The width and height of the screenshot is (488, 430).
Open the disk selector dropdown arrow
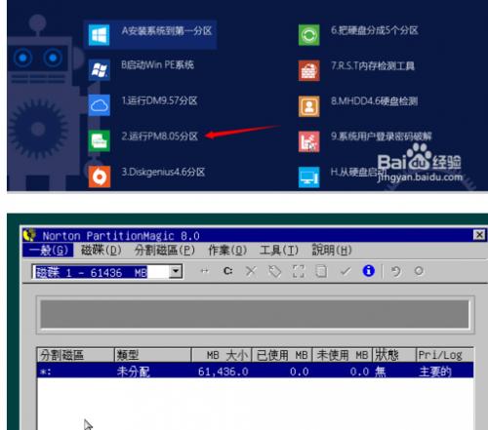pos(176,271)
